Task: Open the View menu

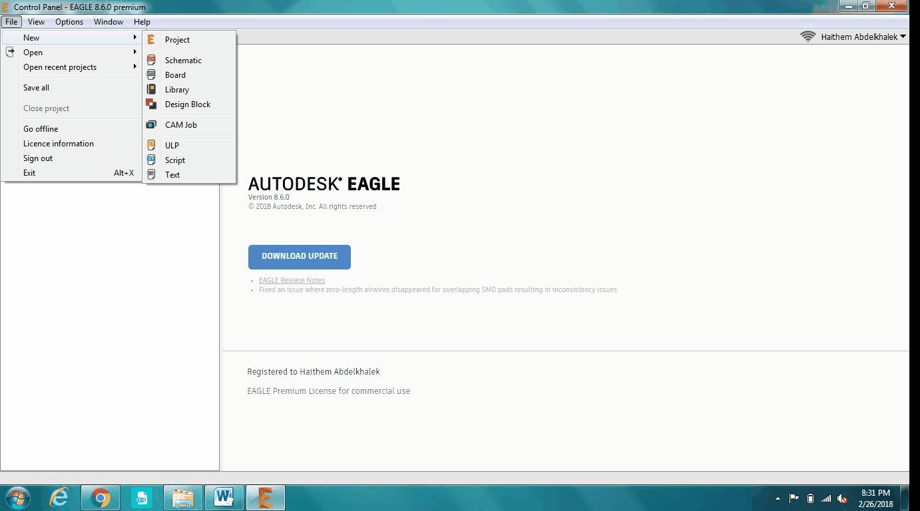Action: (x=36, y=21)
